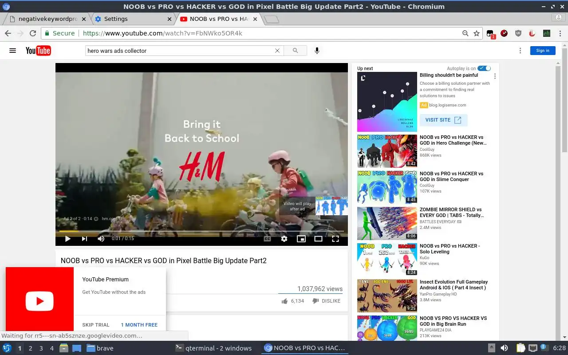Screen dimensions: 568x355
Task: Clear the search box with the X
Action: [x=277, y=51]
